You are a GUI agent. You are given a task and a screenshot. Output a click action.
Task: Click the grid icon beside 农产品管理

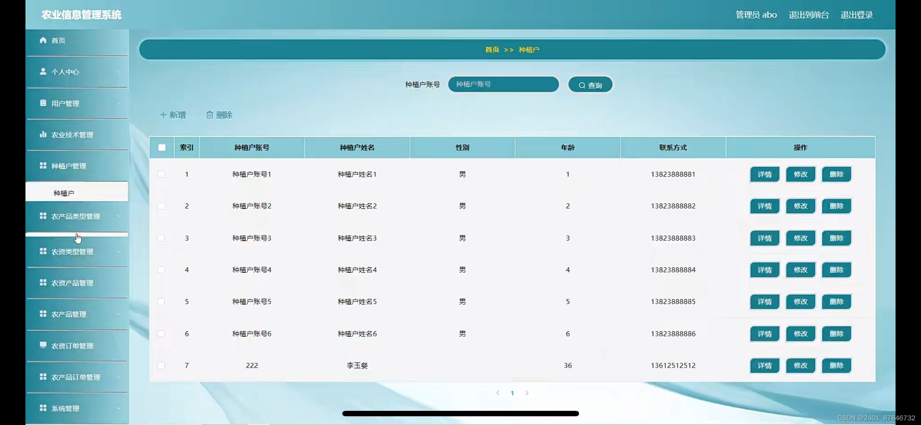point(43,313)
